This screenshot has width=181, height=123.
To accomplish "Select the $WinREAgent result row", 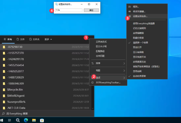I will click(x=46, y=96).
